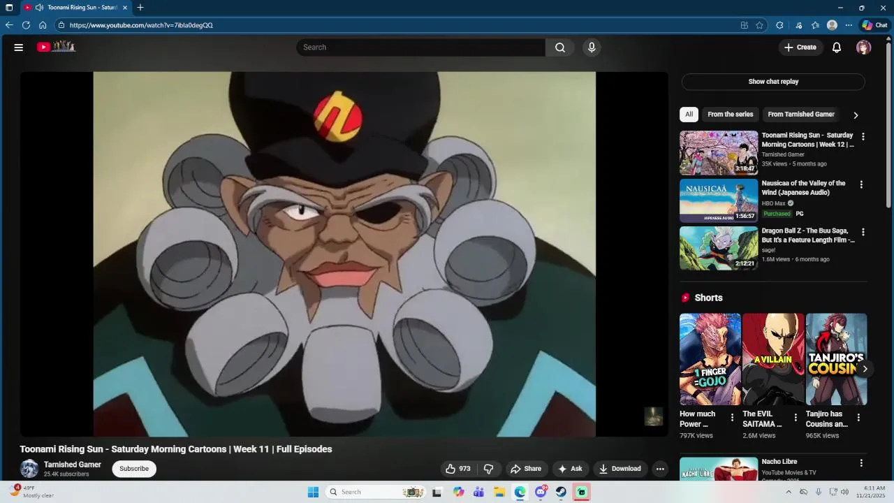The image size is (894, 503).
Task: Click 'Show chat replay' button
Action: (773, 82)
